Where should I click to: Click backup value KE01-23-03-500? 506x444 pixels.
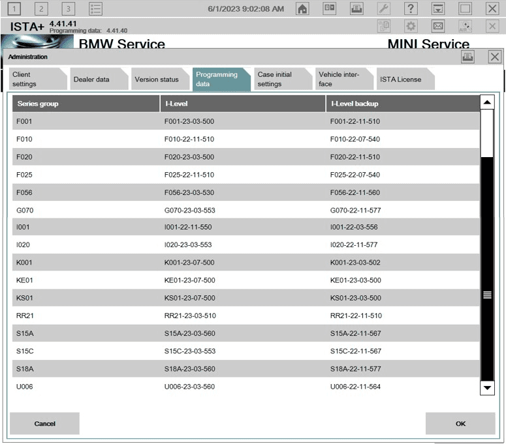(356, 280)
